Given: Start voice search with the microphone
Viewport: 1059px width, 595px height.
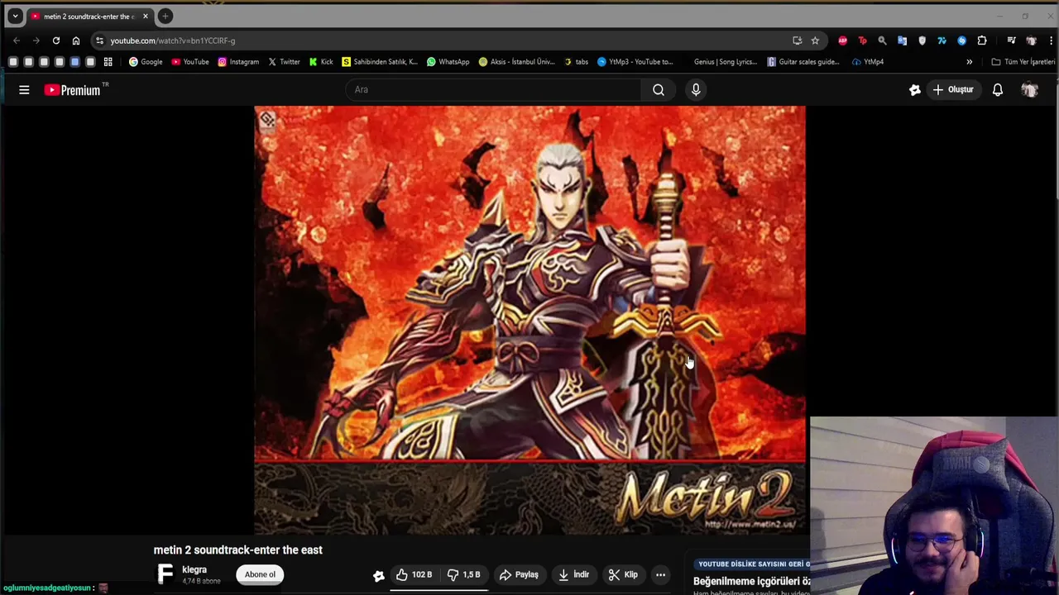Looking at the screenshot, I should click(x=696, y=89).
